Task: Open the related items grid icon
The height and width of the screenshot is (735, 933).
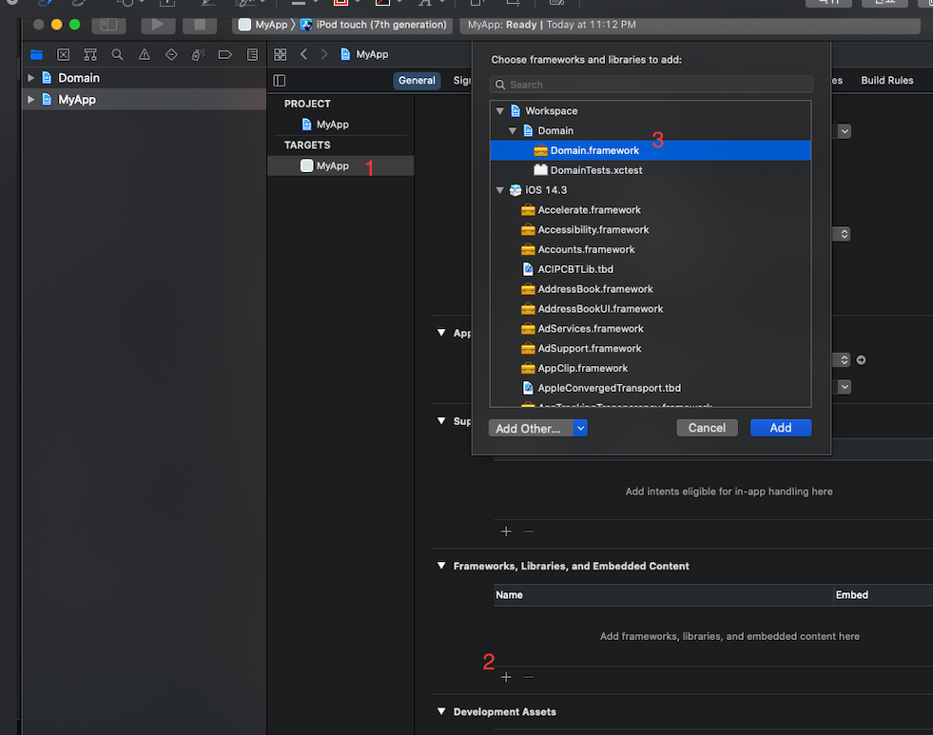Action: (281, 54)
